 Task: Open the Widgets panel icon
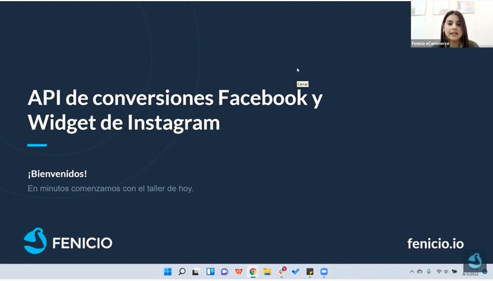[x=210, y=272]
